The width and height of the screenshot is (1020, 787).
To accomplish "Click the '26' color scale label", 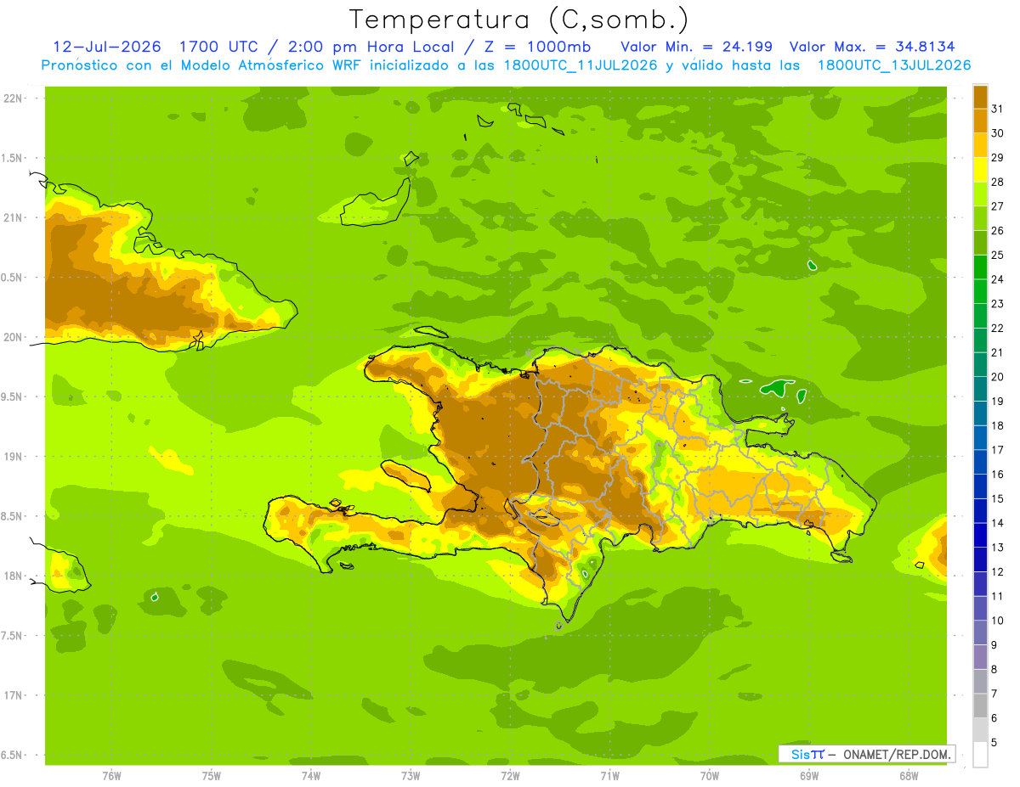I will pyautogui.click(x=997, y=231).
